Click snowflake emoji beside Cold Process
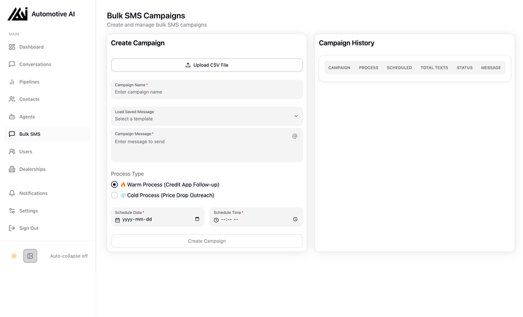This screenshot has width=523, height=317. (123, 195)
